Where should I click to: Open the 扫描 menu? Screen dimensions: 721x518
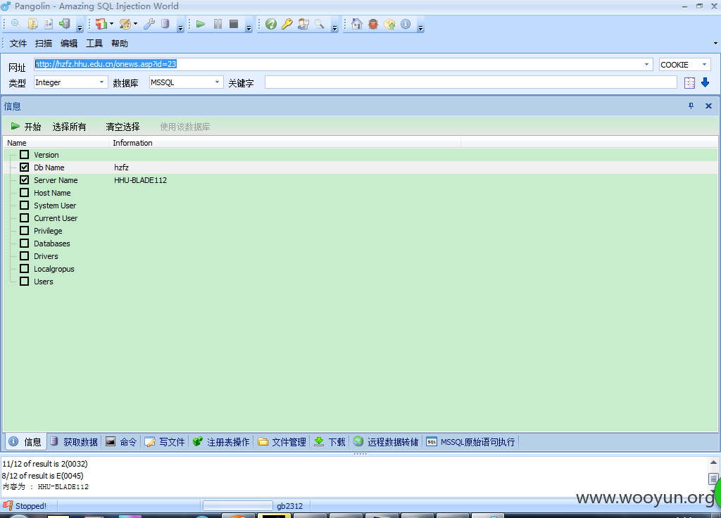click(43, 43)
